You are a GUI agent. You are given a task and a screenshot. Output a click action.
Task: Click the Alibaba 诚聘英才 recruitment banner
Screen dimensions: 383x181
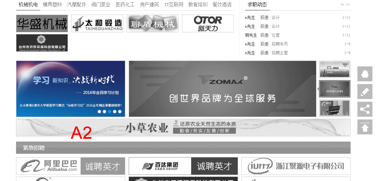point(71,166)
